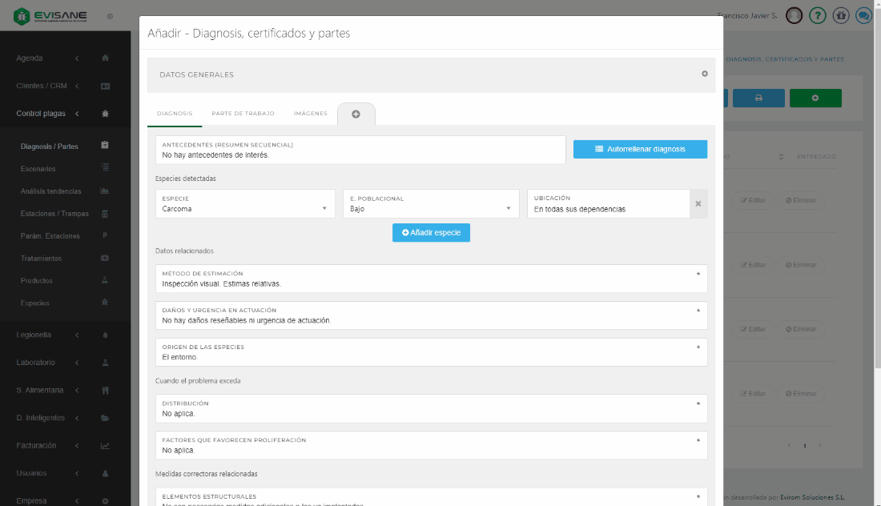This screenshot has height=506, width=881.
Task: Toggle sidebar with icon beside Evisane logo
Action: (x=110, y=16)
